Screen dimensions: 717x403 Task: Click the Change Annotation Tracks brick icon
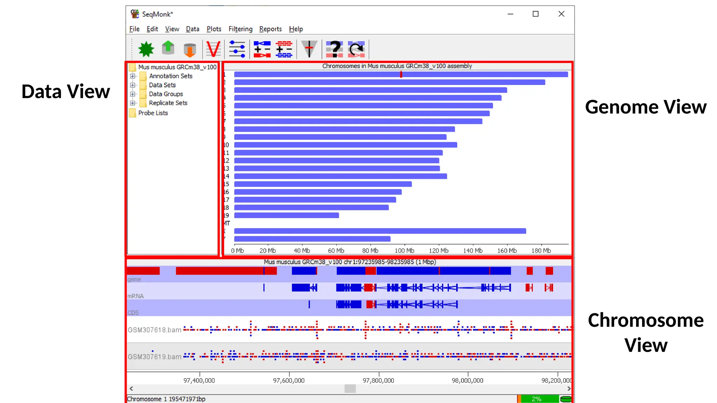coord(284,49)
